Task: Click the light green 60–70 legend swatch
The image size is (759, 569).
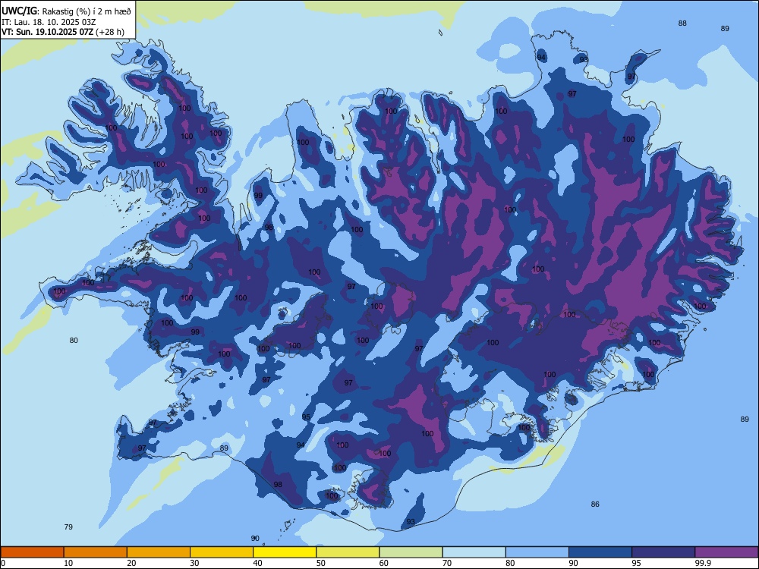Action: [x=411, y=552]
